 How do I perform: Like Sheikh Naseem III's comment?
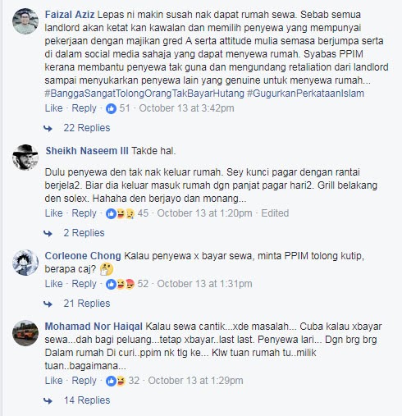[53, 213]
